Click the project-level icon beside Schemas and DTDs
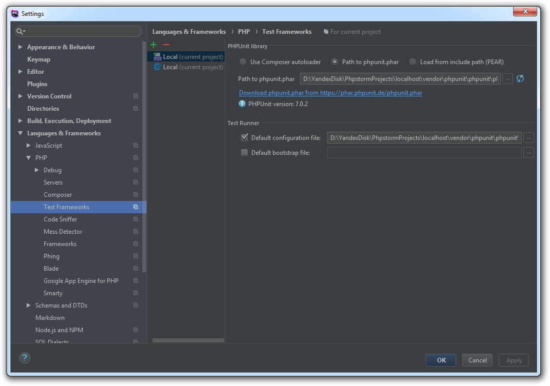Viewport: 550px width, 386px height. point(135,306)
